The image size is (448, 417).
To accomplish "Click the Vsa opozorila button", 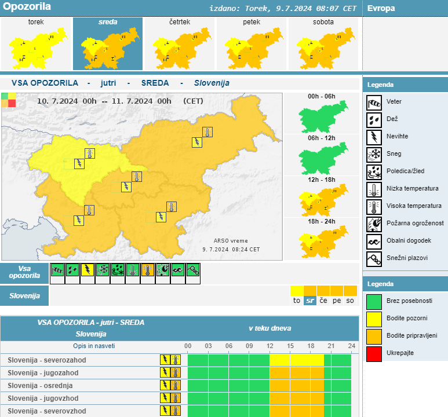I will coord(24,272).
